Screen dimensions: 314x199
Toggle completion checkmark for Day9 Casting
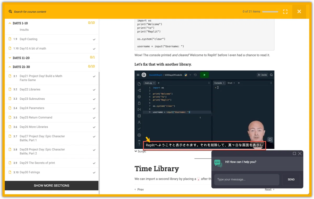click(x=94, y=40)
